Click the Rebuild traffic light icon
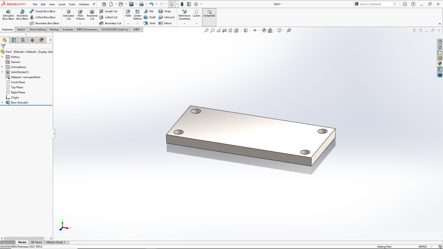Viewport: 443px width, 249px height. pos(182,4)
